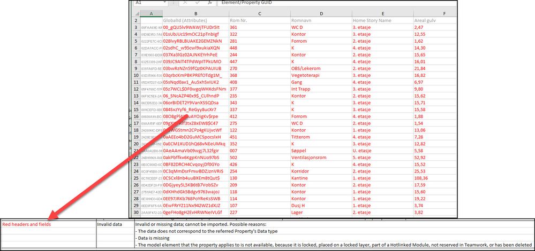535x251 pixels.
Task: Click the Select All corner triangle of the sheet
Action: click(137, 13)
